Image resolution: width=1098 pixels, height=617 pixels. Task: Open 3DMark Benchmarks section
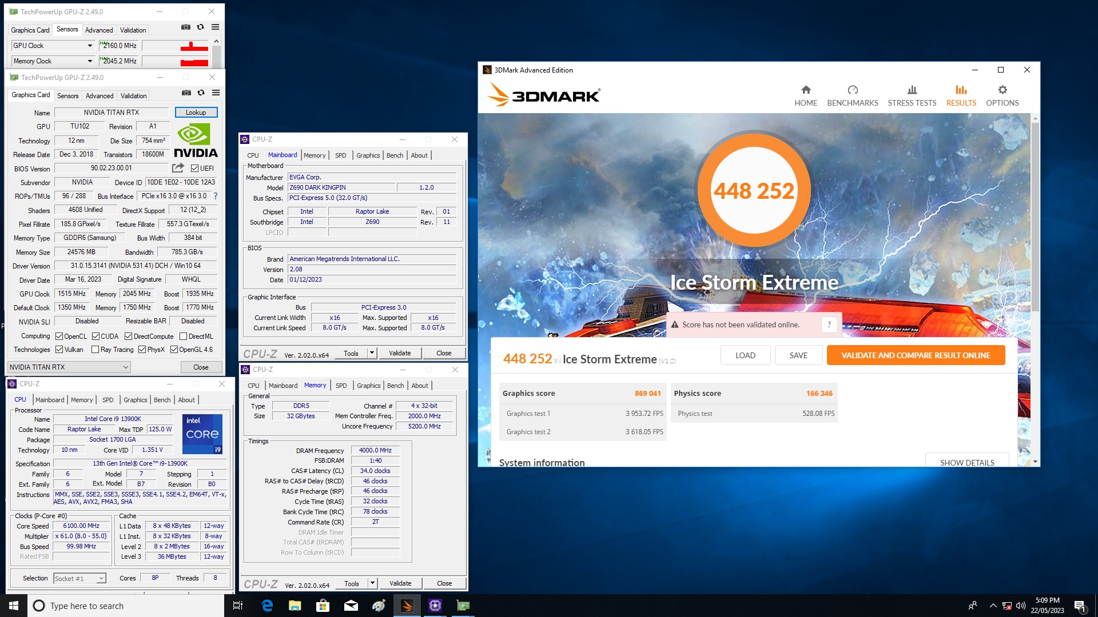click(x=853, y=96)
